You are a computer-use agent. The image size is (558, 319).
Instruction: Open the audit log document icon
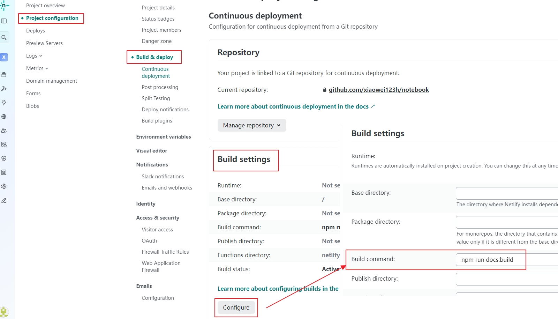click(x=4, y=144)
